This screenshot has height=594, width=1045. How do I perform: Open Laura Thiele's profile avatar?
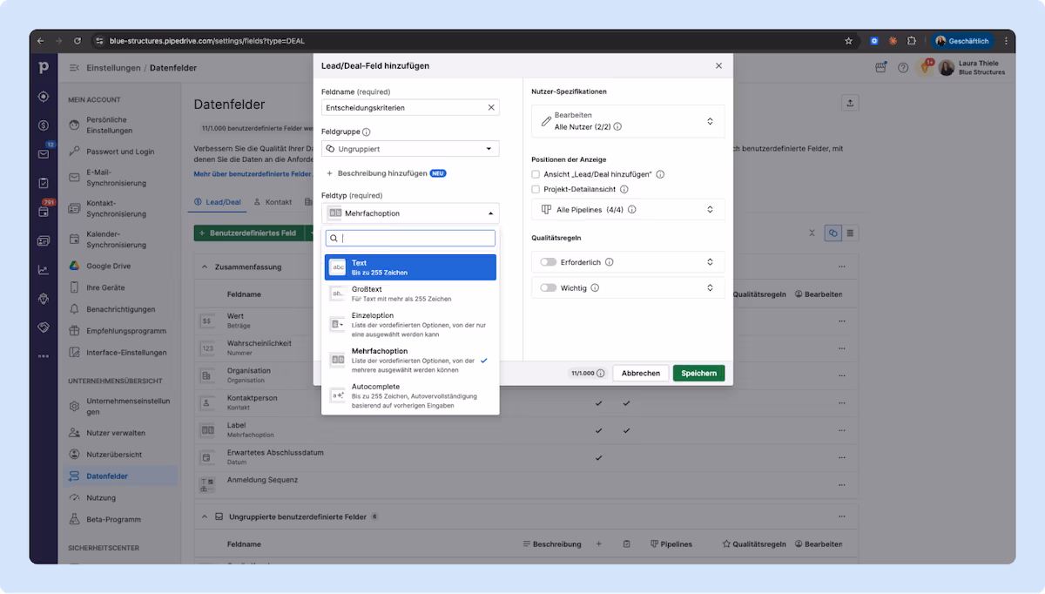[x=947, y=67]
